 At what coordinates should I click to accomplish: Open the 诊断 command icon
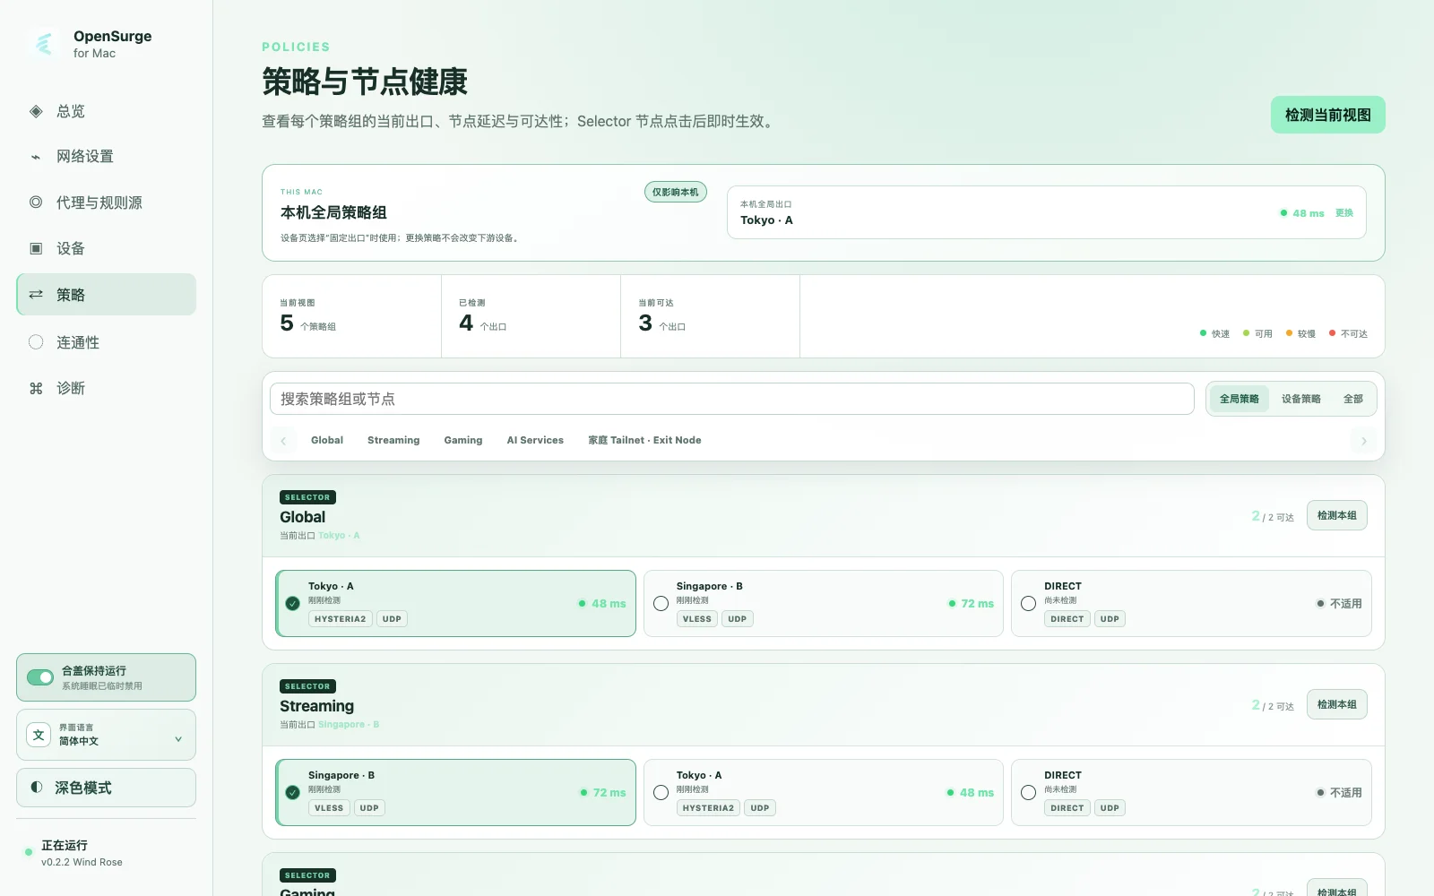[x=36, y=388]
